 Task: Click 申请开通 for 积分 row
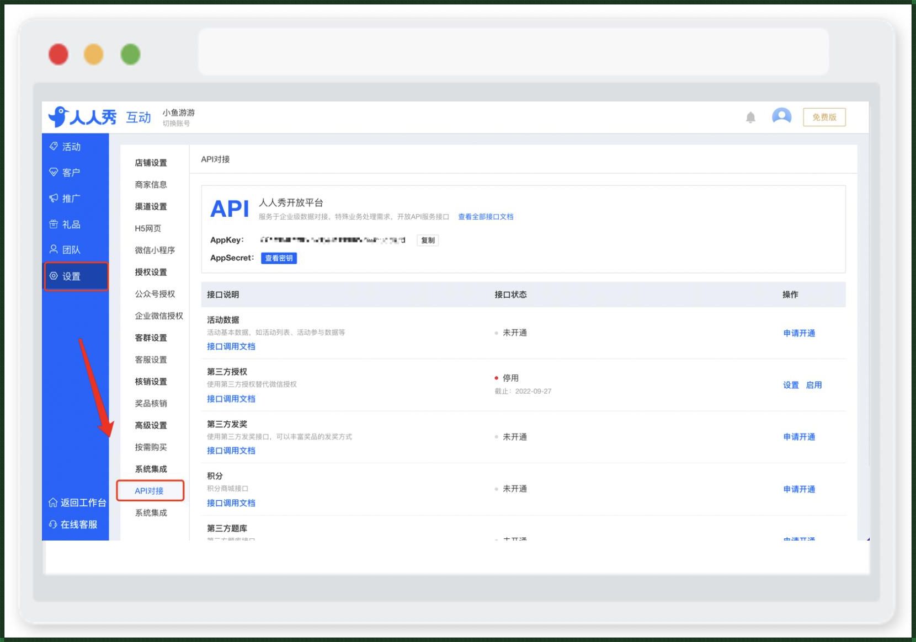(x=799, y=489)
